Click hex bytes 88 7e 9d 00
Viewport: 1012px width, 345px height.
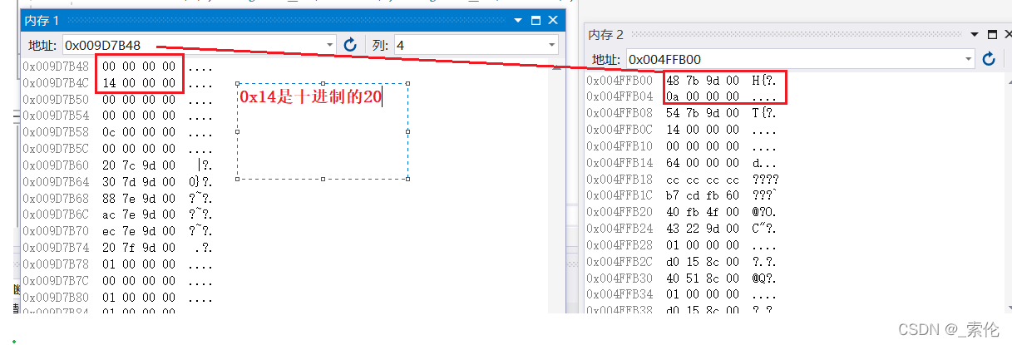(x=139, y=198)
